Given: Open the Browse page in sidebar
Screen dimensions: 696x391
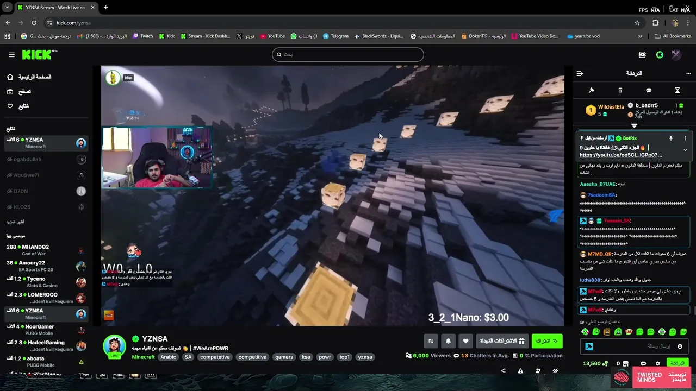Looking at the screenshot, I should point(20,92).
